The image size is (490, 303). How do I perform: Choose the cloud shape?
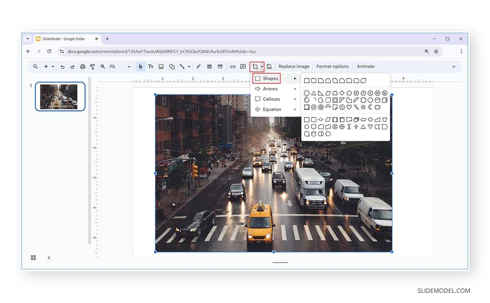tap(378, 107)
